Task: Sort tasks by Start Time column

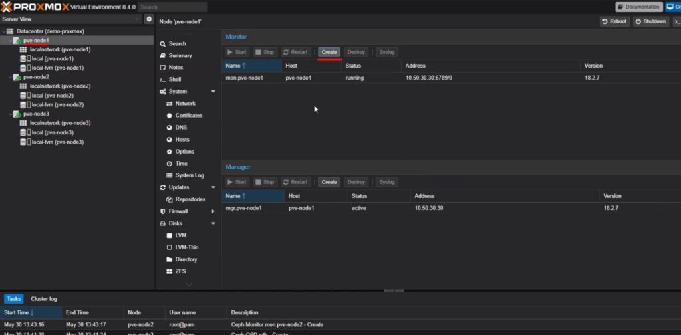Action: point(31,312)
